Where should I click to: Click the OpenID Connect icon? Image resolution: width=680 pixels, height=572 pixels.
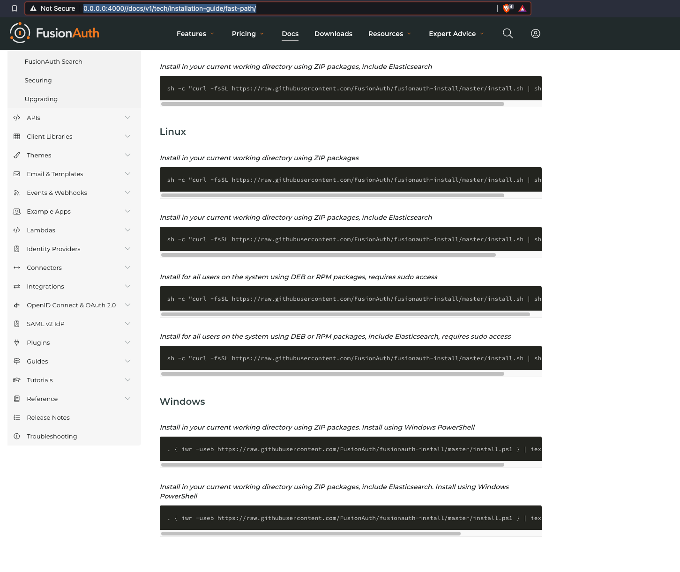coord(17,305)
